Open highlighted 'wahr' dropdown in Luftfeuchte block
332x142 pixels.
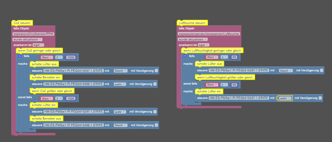[x=285, y=98]
